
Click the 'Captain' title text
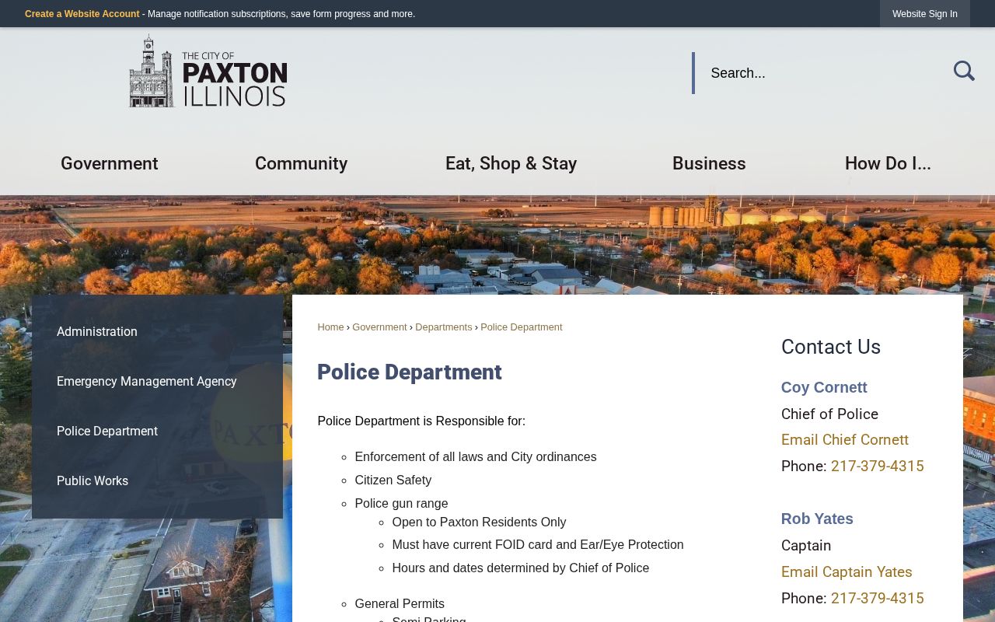point(806,546)
